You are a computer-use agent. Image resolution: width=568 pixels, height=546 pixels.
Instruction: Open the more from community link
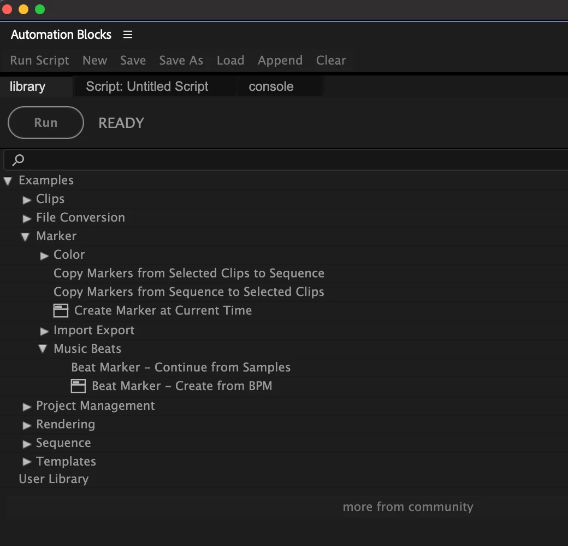pyautogui.click(x=408, y=507)
